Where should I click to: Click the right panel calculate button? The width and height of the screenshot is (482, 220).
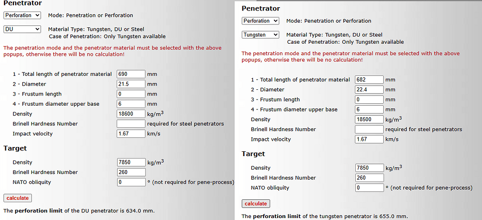[256, 204]
